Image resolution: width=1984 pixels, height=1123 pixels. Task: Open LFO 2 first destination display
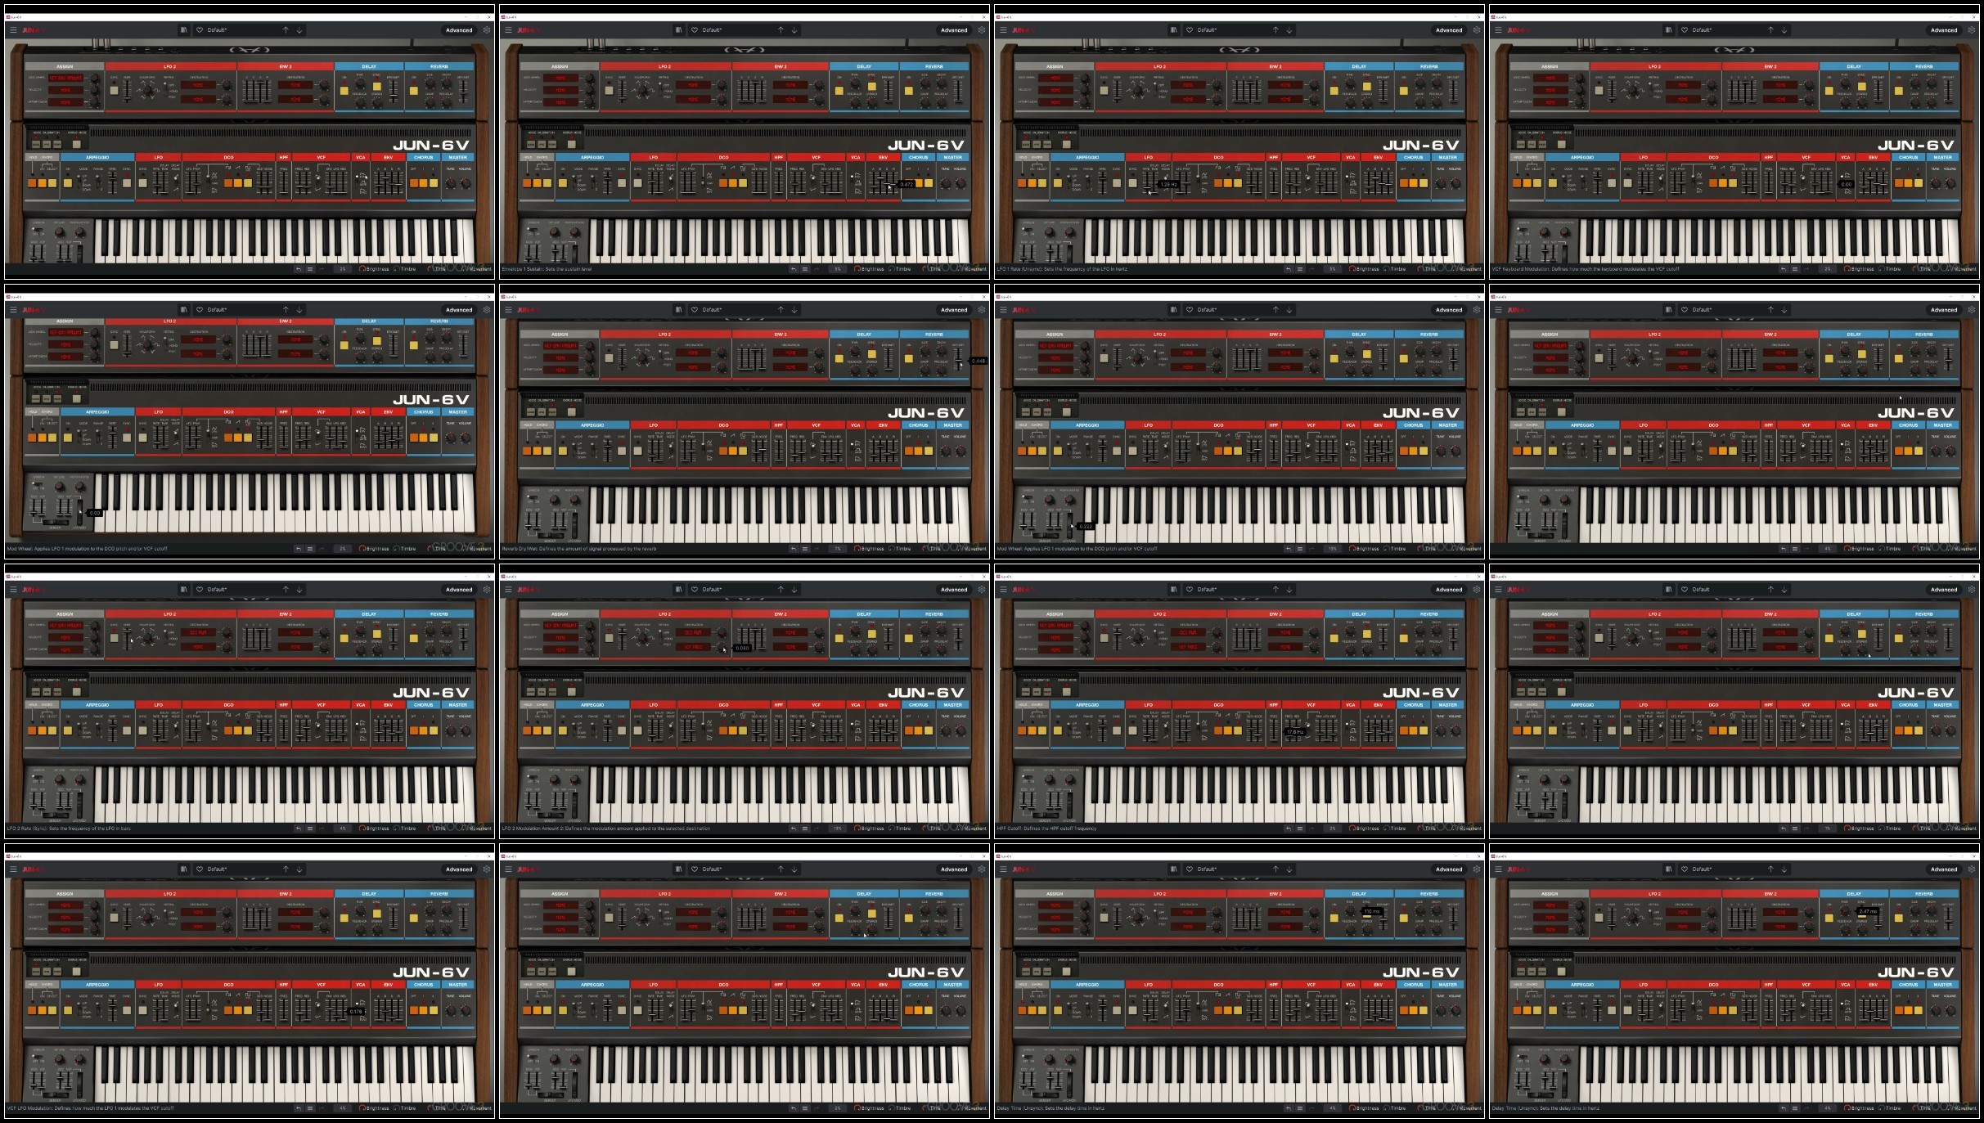pyautogui.click(x=198, y=85)
